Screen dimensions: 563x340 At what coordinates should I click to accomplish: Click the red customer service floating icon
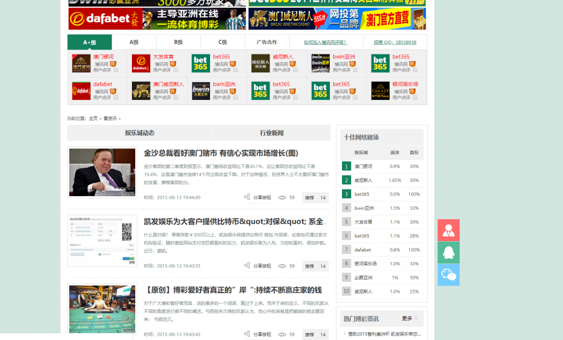(x=449, y=230)
